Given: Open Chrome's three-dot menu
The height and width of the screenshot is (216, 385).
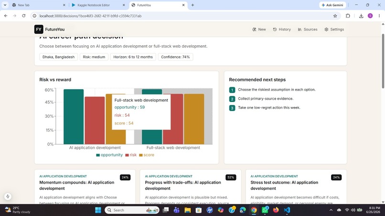Looking at the screenshot, I should [x=379, y=16].
